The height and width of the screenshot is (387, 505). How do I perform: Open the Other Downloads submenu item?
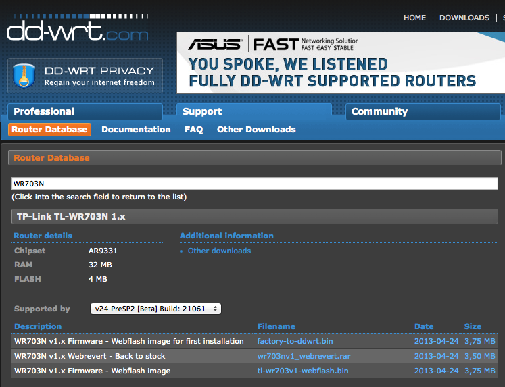[x=256, y=129]
